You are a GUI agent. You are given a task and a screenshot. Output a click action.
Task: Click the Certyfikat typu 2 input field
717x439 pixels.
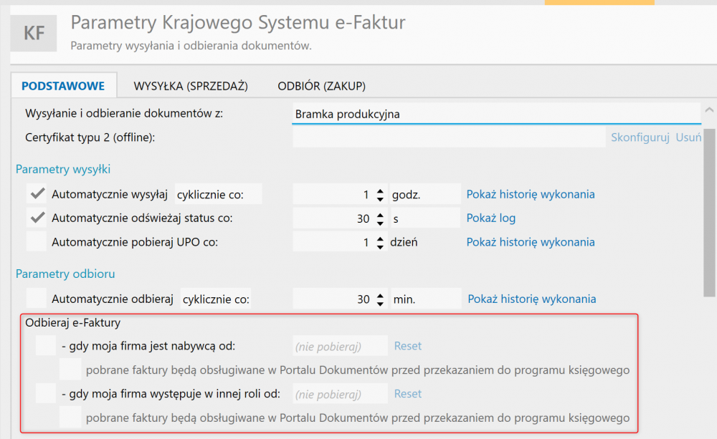tap(450, 138)
